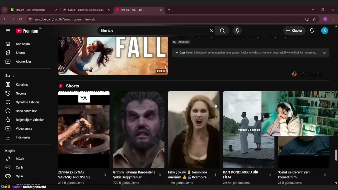Close the Kick Dashboard tab
This screenshot has width=338, height=190.
(56, 10)
